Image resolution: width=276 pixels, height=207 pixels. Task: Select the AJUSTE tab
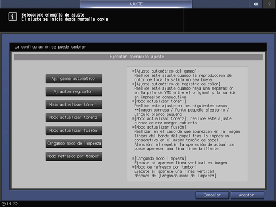coord(136,4)
